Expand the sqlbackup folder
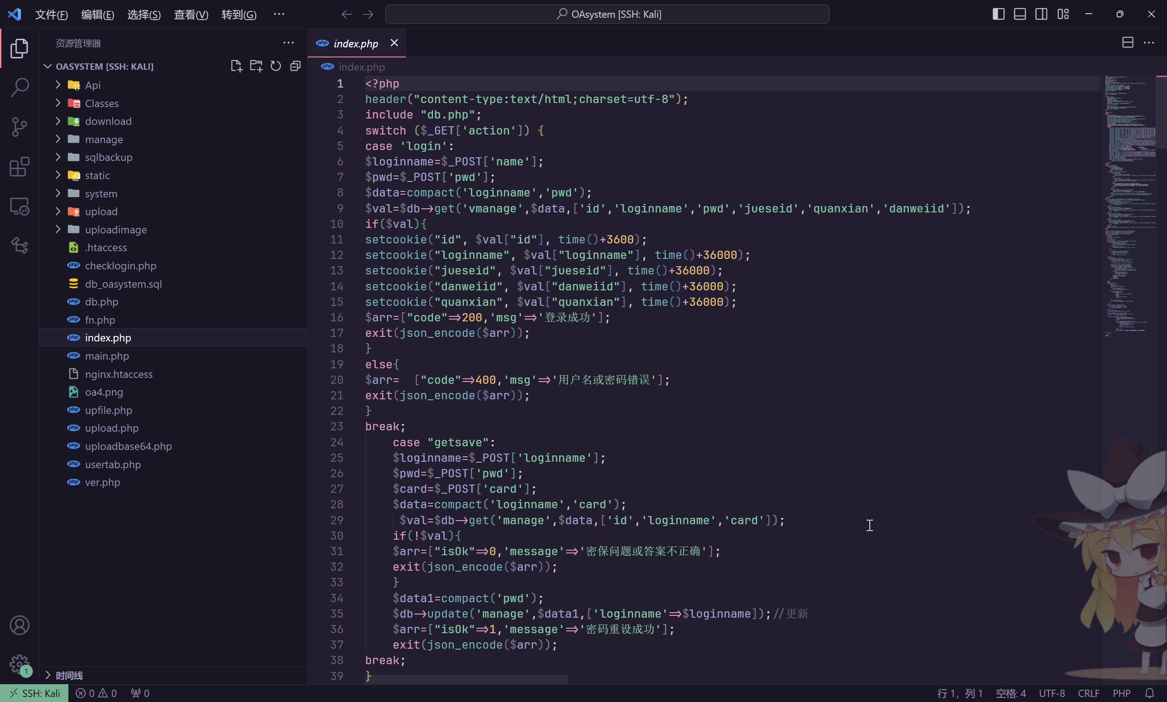Viewport: 1167px width, 702px height. click(173, 158)
